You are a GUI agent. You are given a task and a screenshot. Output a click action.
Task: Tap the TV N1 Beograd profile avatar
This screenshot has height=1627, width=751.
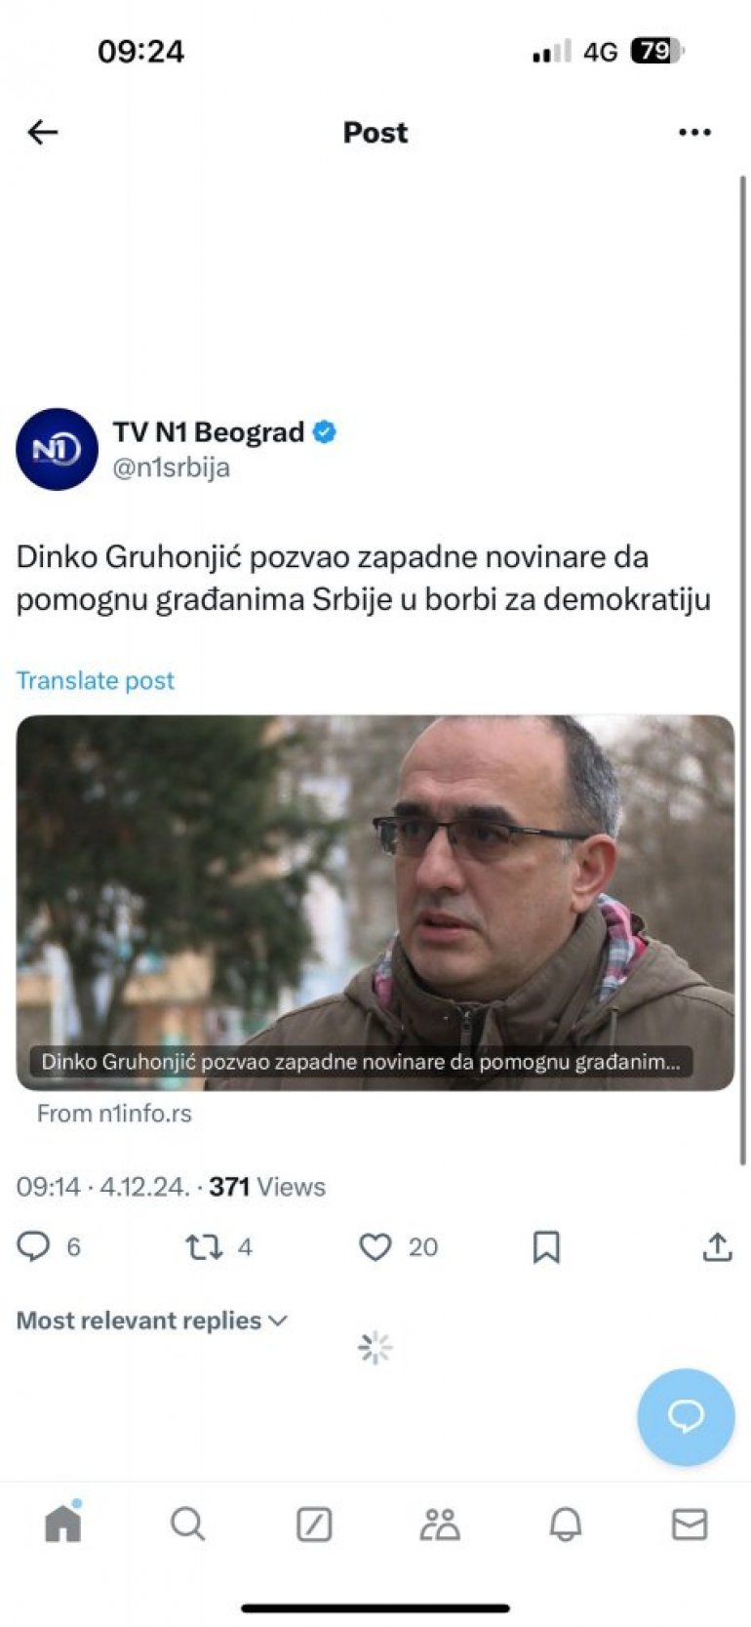pyautogui.click(x=57, y=449)
